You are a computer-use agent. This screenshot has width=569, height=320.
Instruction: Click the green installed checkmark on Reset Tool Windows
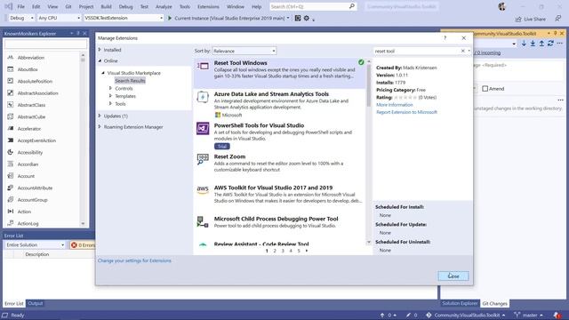point(361,62)
